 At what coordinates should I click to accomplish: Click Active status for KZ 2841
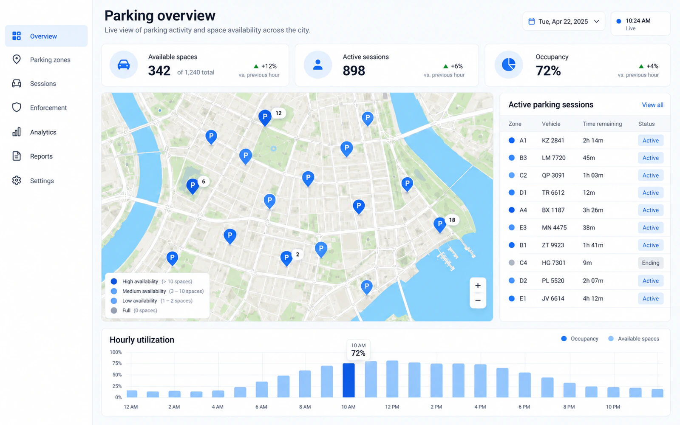pos(651,140)
